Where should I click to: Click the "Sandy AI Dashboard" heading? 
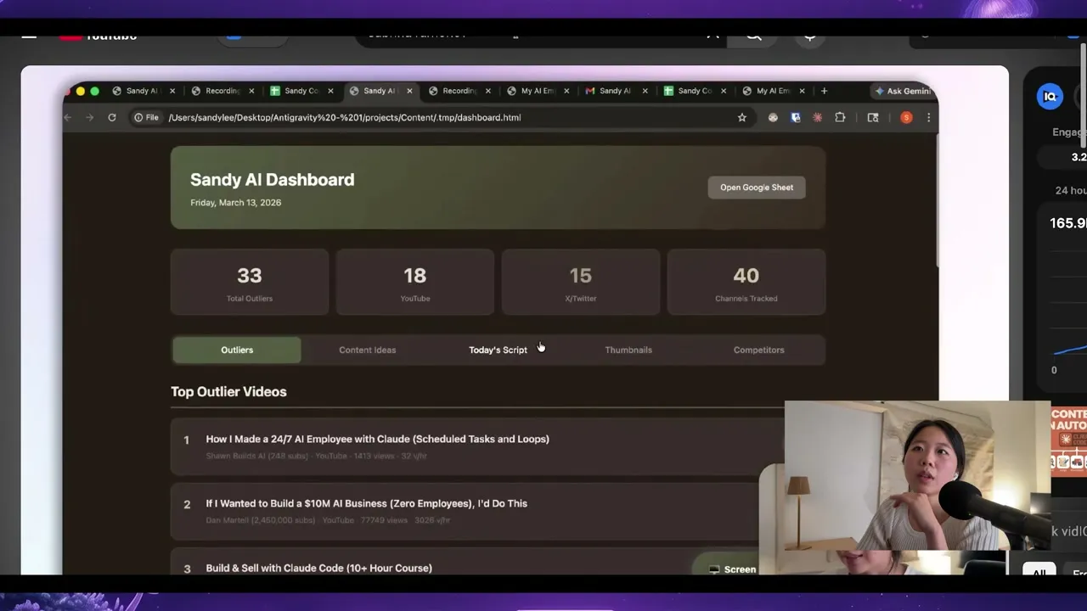tap(272, 179)
